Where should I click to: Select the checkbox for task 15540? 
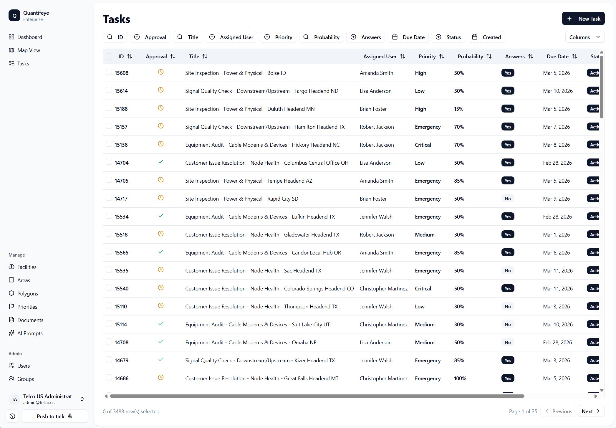(x=109, y=288)
